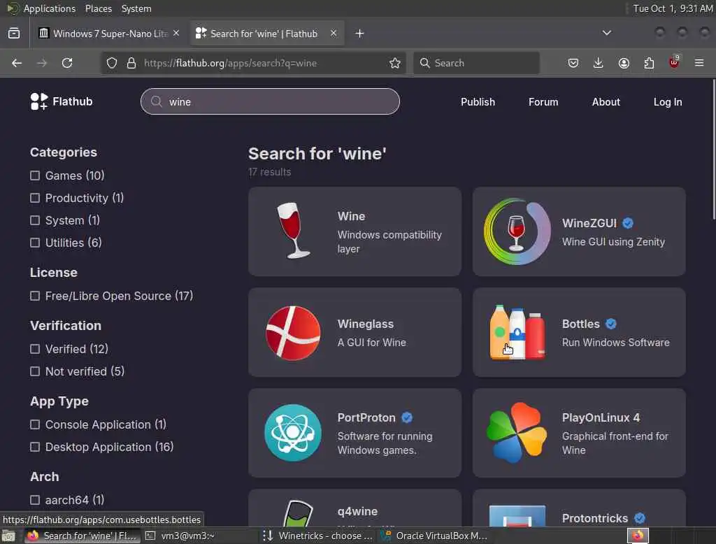Switch to Oracle VirtualBox Manager window
The width and height of the screenshot is (716, 544).
click(434, 536)
